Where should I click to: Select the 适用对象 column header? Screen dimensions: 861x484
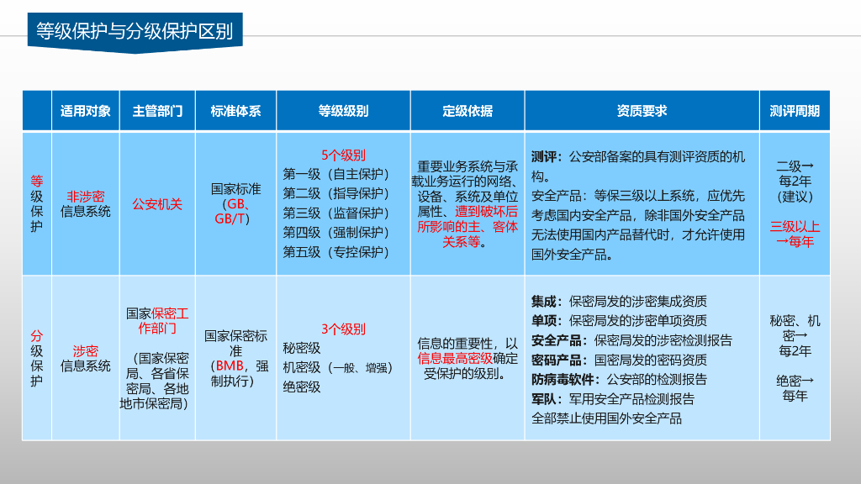86,111
